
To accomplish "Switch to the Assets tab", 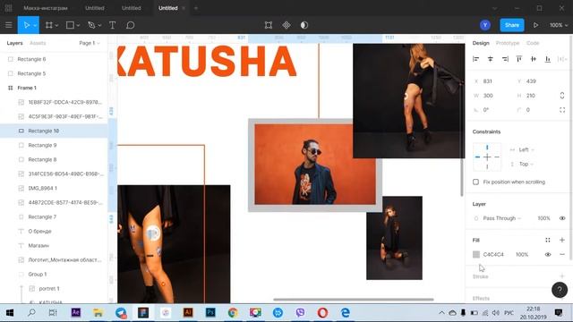I will pyautogui.click(x=38, y=43).
